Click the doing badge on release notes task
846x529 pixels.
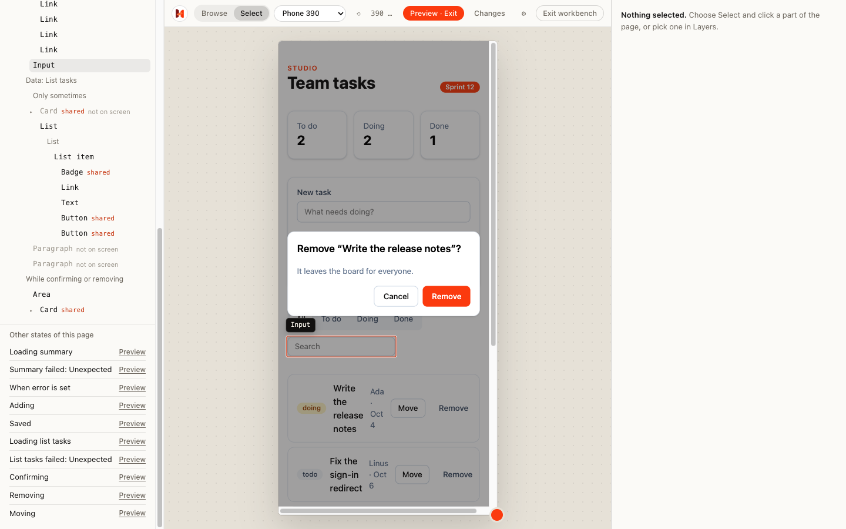point(311,408)
